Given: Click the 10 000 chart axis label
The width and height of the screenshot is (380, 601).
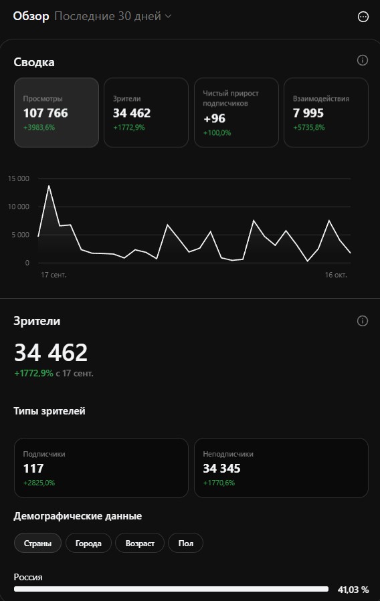Looking at the screenshot, I should tap(19, 207).
